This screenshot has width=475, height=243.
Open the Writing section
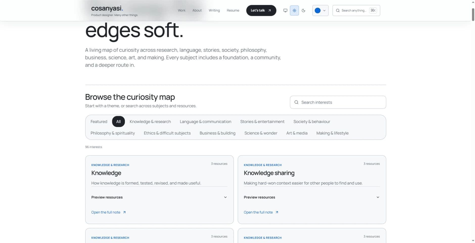pyautogui.click(x=214, y=10)
